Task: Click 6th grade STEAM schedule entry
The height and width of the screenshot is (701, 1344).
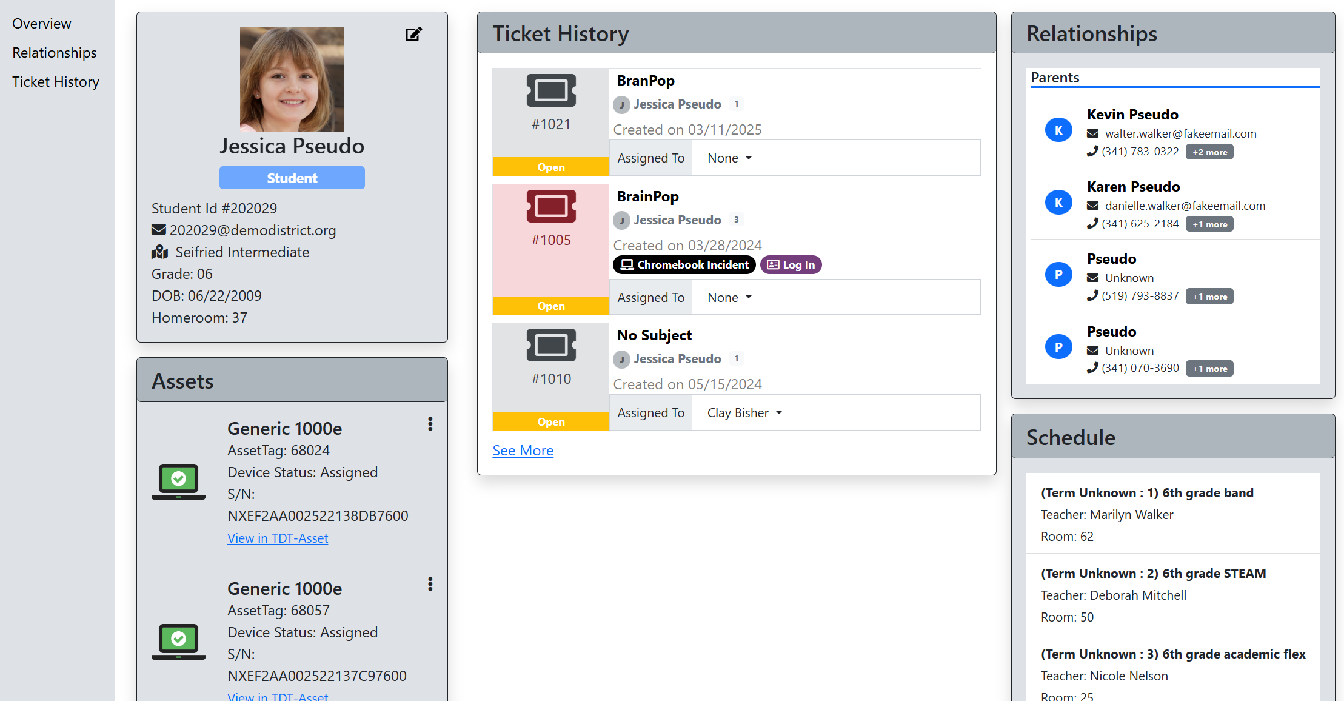Action: 1173,594
